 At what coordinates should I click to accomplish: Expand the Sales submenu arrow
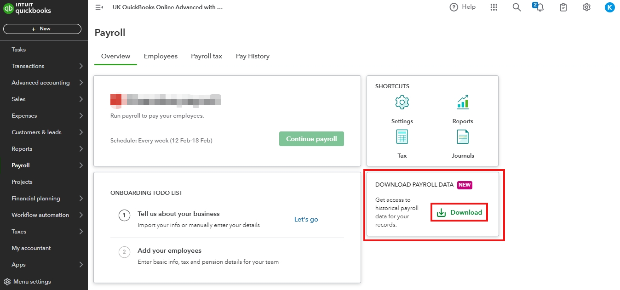pos(81,99)
